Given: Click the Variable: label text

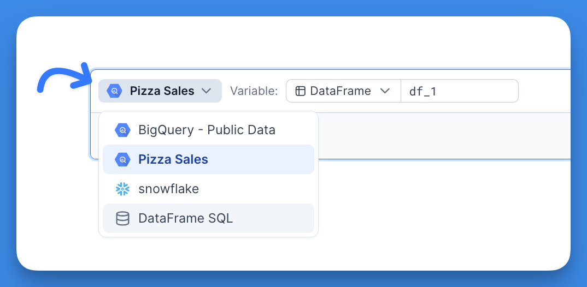Looking at the screenshot, I should [254, 91].
